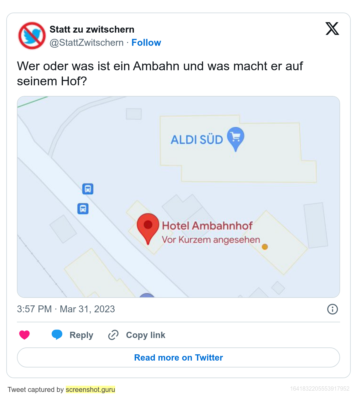357x407 pixels.
Task: Click the Statt zu zwitschern display name
Action: click(x=92, y=29)
